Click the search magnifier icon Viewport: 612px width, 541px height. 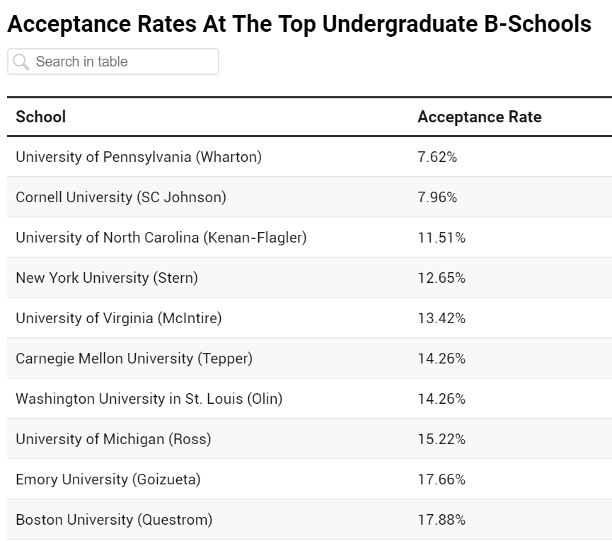(21, 62)
